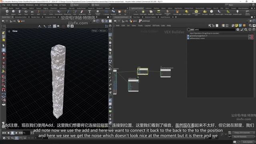Image resolution: width=256 pixels, height=144 pixels.
Task: Jump to the first frame
Action: (4, 133)
